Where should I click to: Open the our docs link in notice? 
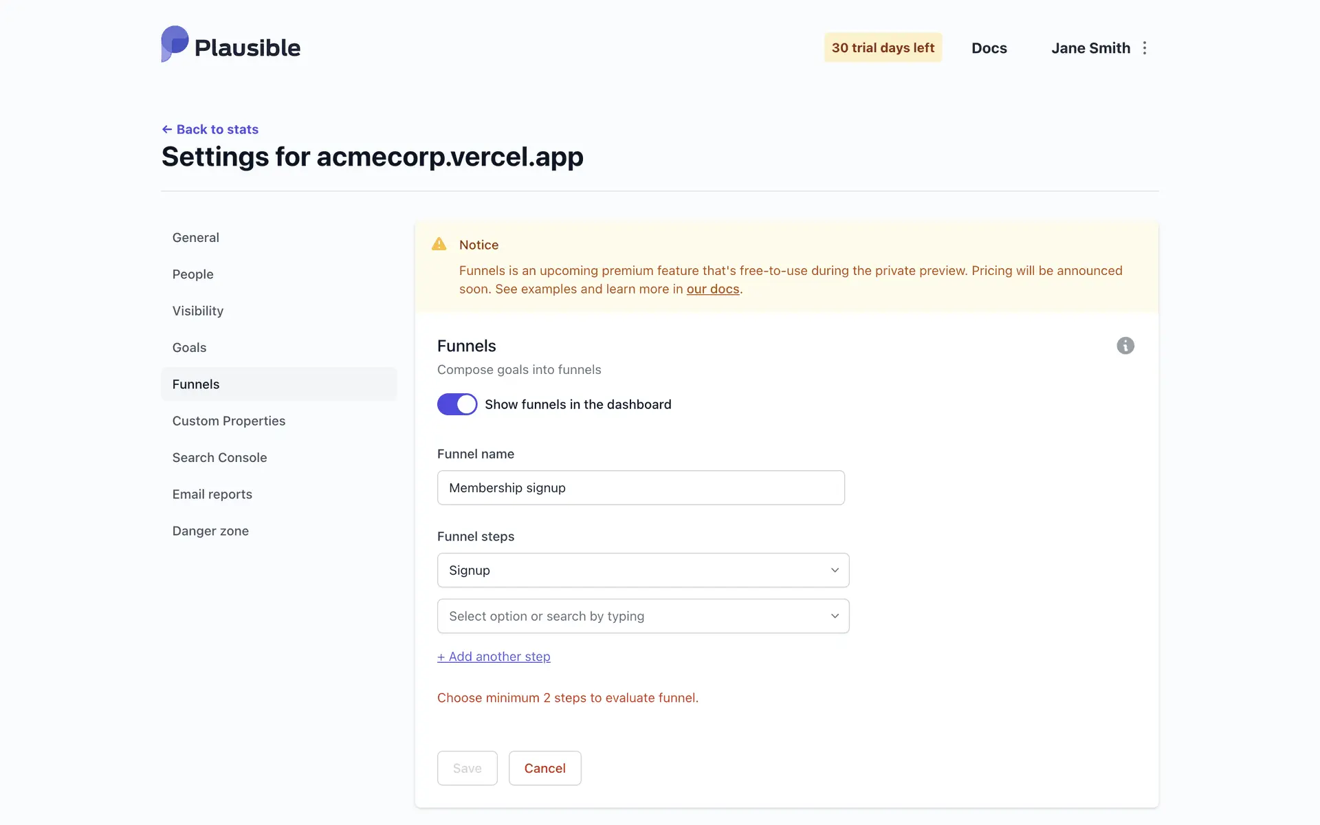(712, 289)
